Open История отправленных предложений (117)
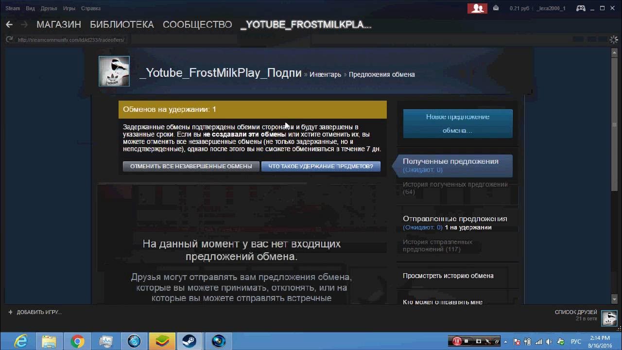622x350 pixels. click(437, 245)
